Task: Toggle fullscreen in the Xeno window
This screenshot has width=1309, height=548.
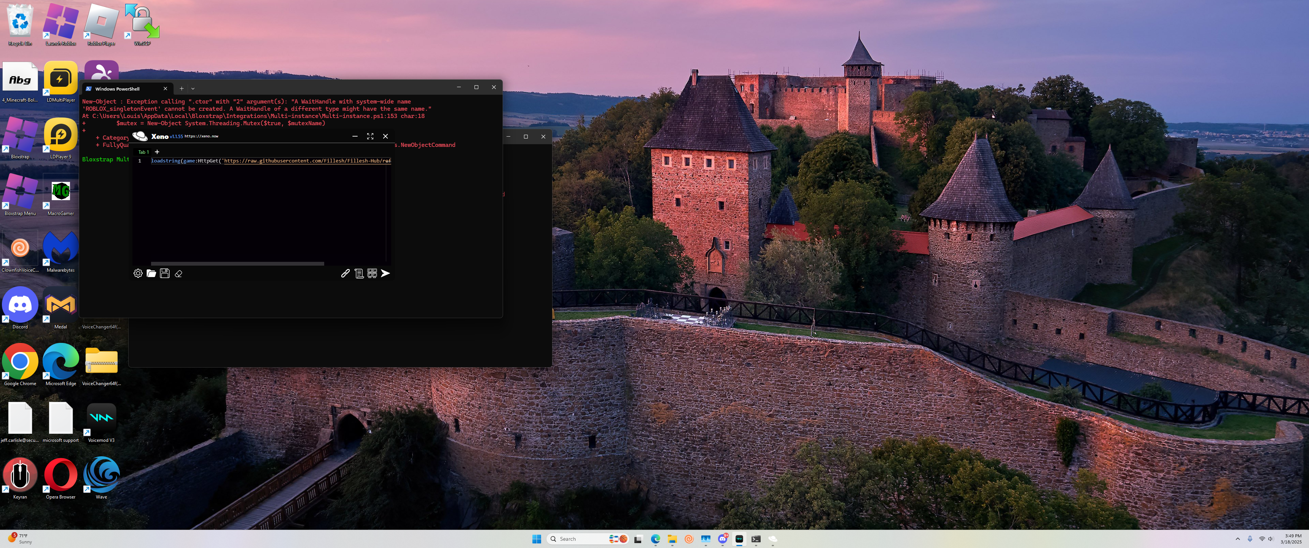Action: tap(370, 136)
